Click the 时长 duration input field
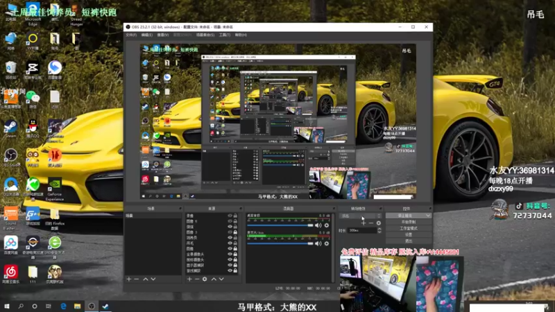This screenshot has width=555, height=312. [362, 230]
